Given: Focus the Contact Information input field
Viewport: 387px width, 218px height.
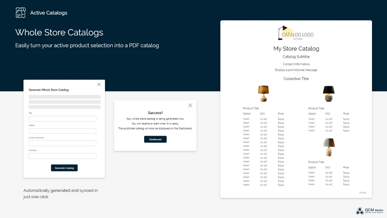Looking at the screenshot, I should point(62,143).
